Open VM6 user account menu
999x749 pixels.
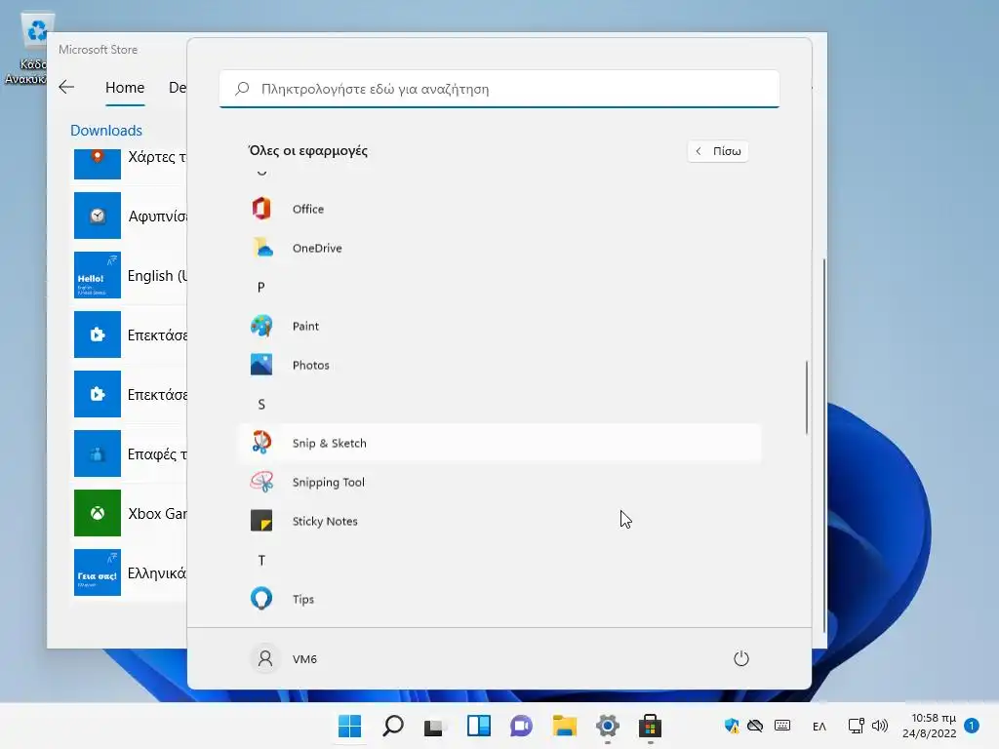(x=284, y=658)
